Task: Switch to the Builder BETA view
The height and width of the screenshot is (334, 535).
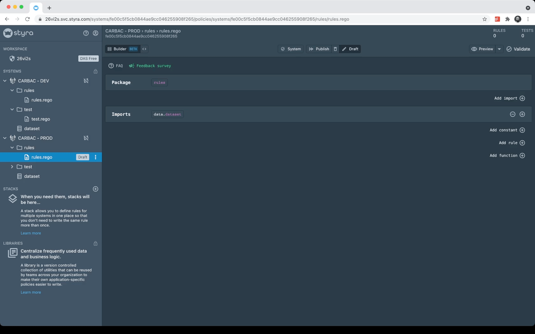Action: click(123, 49)
